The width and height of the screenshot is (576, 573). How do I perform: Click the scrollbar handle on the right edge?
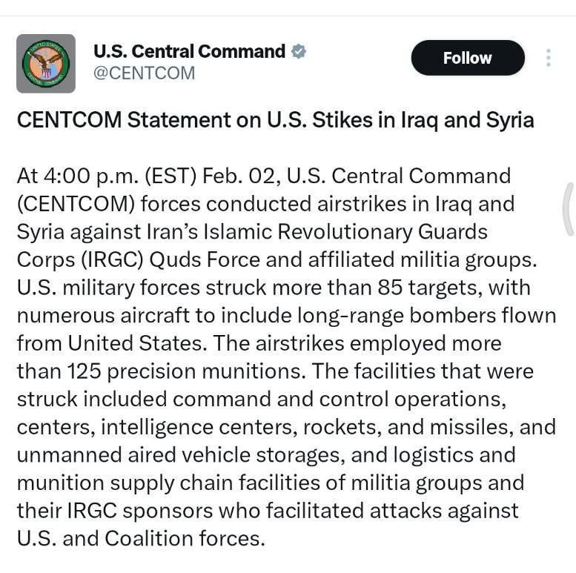(x=569, y=208)
